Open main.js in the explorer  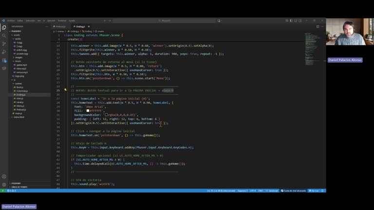point(19,113)
